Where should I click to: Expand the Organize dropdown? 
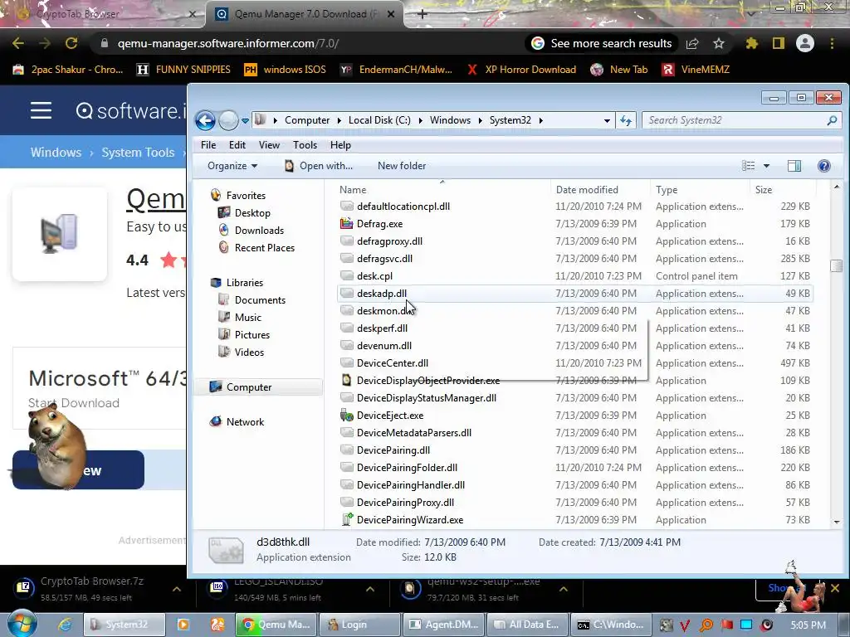click(232, 166)
